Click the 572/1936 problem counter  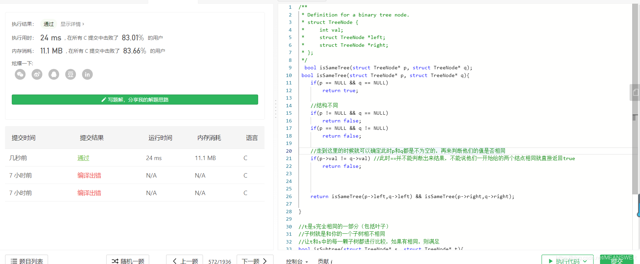tap(220, 261)
